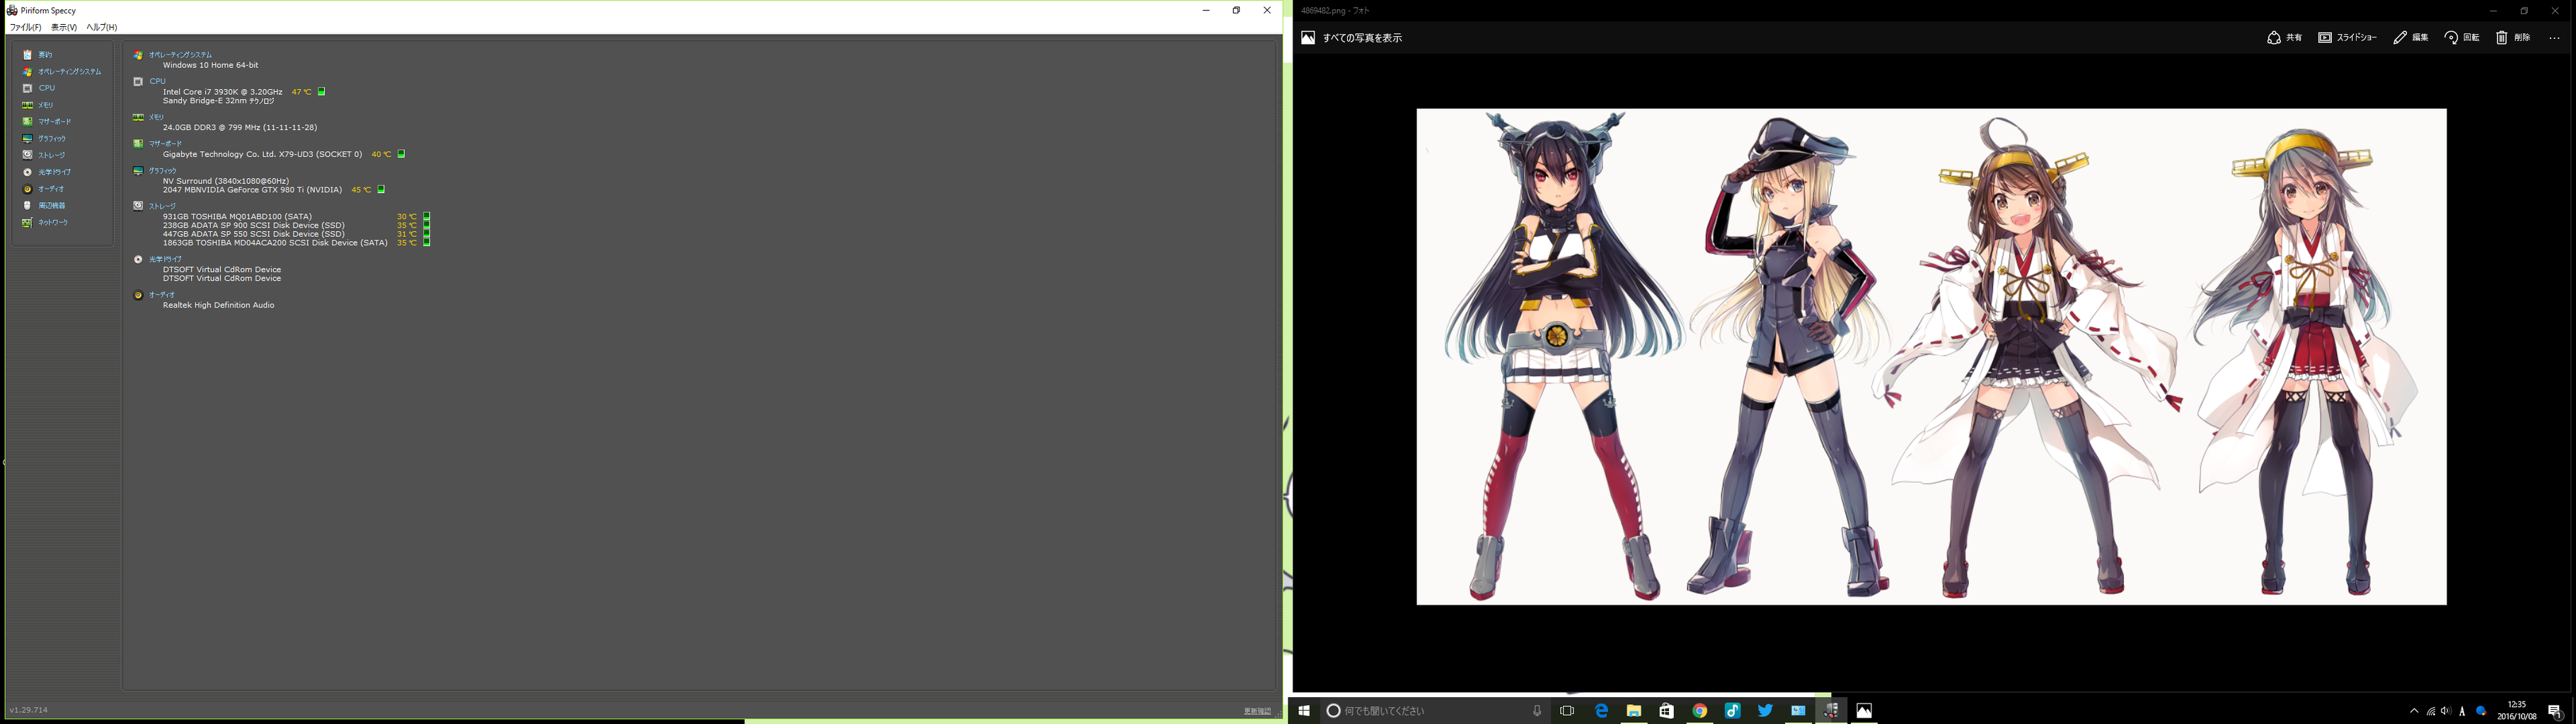The width and height of the screenshot is (2576, 724).
Task: Switch to Speccy via its taskbar icon
Action: tap(1831, 711)
